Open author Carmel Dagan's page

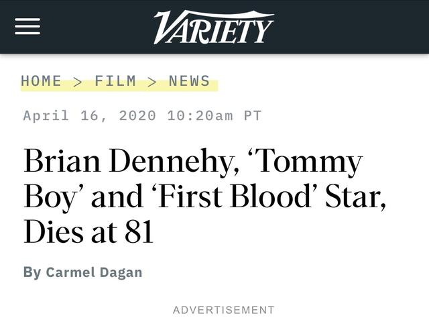pyautogui.click(x=94, y=272)
